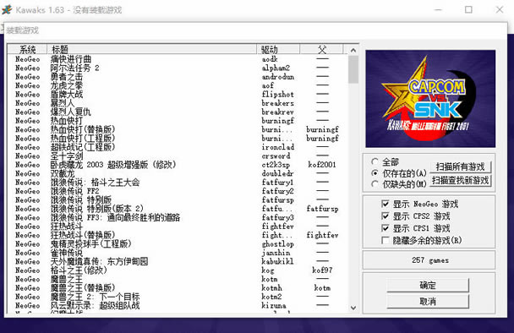
Task: Enable 隐藏多余的游戏(R) checkbox
Action: click(x=385, y=240)
